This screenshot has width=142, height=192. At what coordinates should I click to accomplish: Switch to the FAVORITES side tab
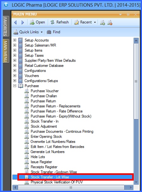coord(6,26)
